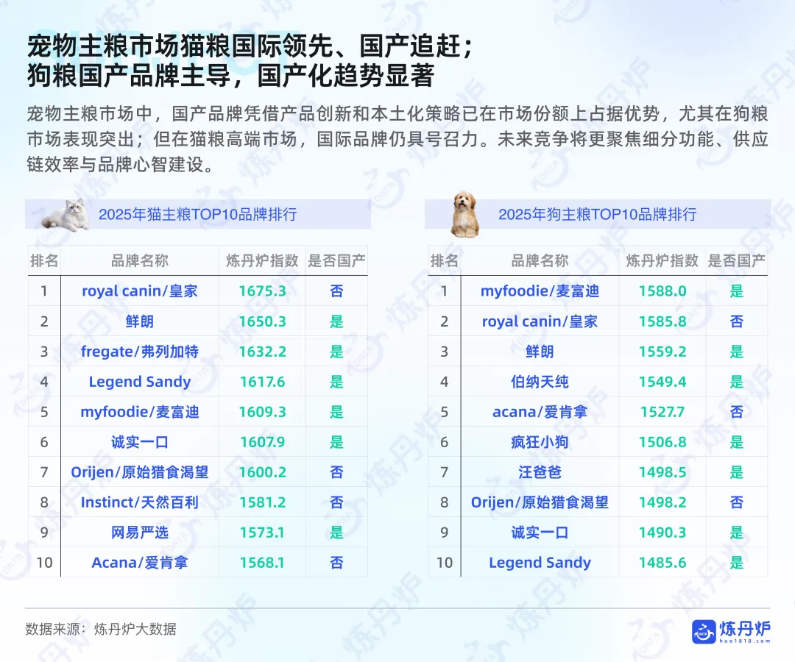The image size is (795, 662).
Task: Select royal canin/皇家 in the cat table
Action: tap(139, 291)
